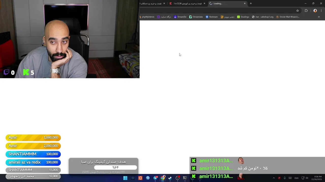Open the Chrome extensions puzzle icon

point(306,11)
